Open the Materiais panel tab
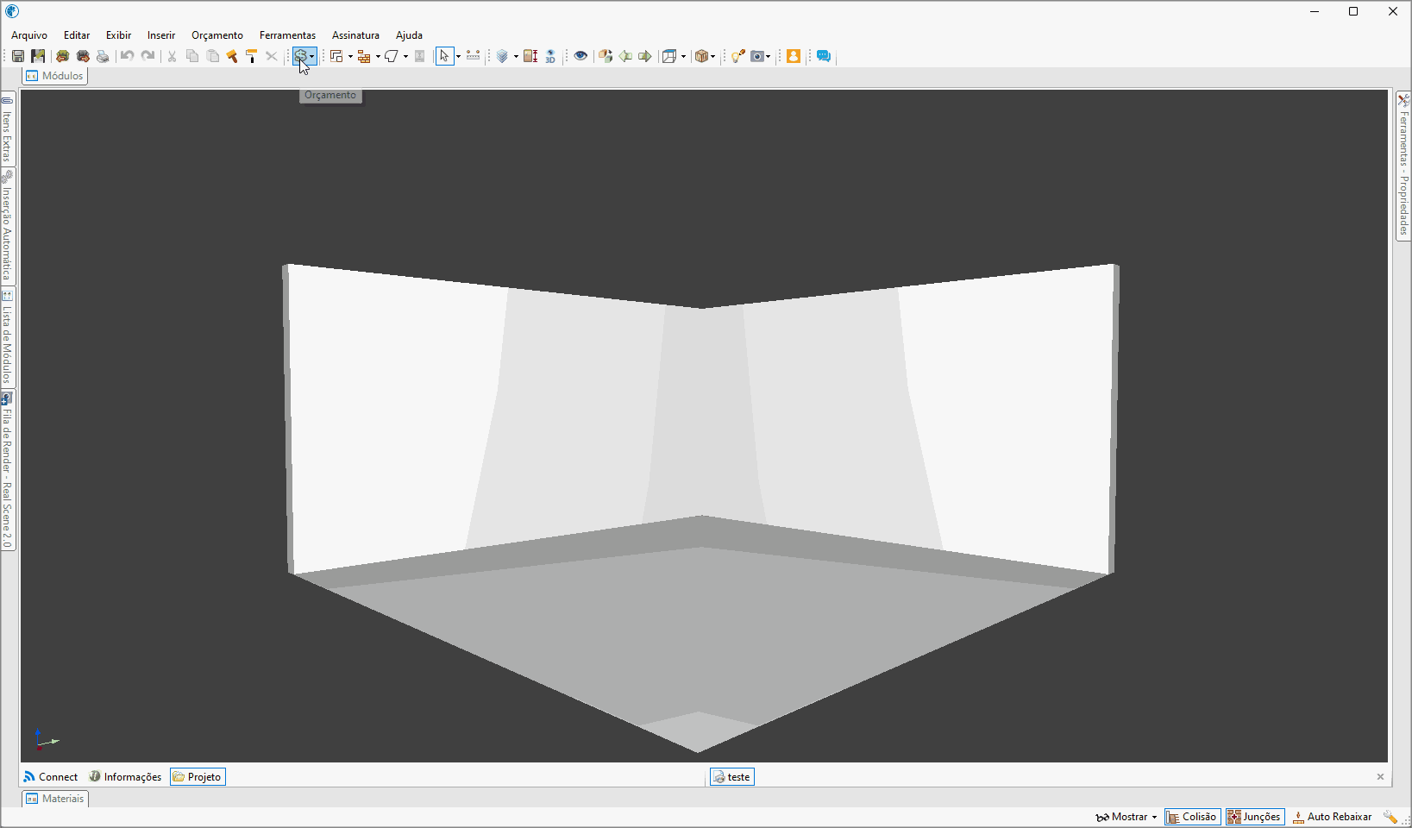The image size is (1412, 828). tap(55, 799)
